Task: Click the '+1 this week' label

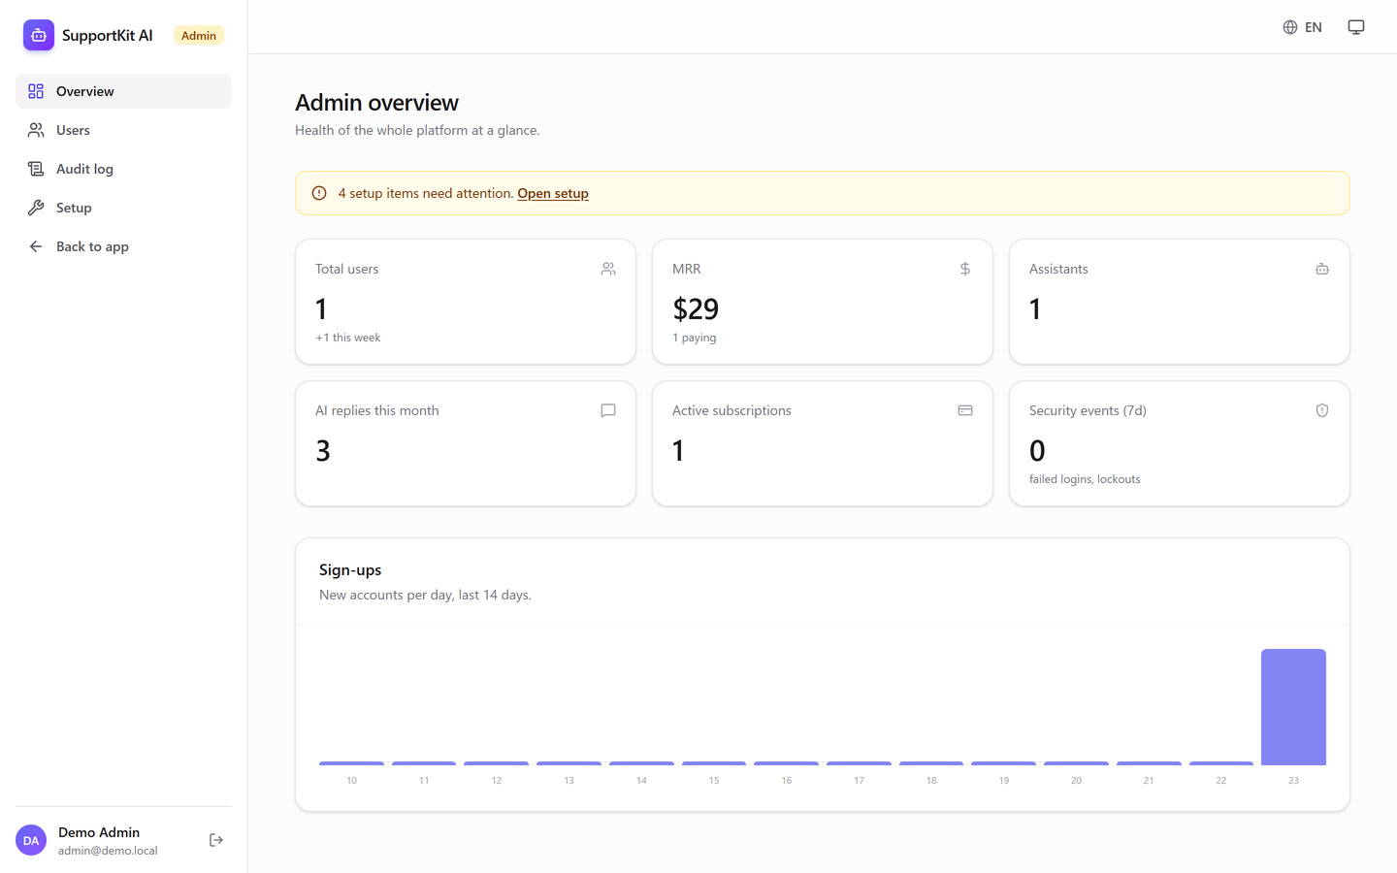Action: (348, 338)
